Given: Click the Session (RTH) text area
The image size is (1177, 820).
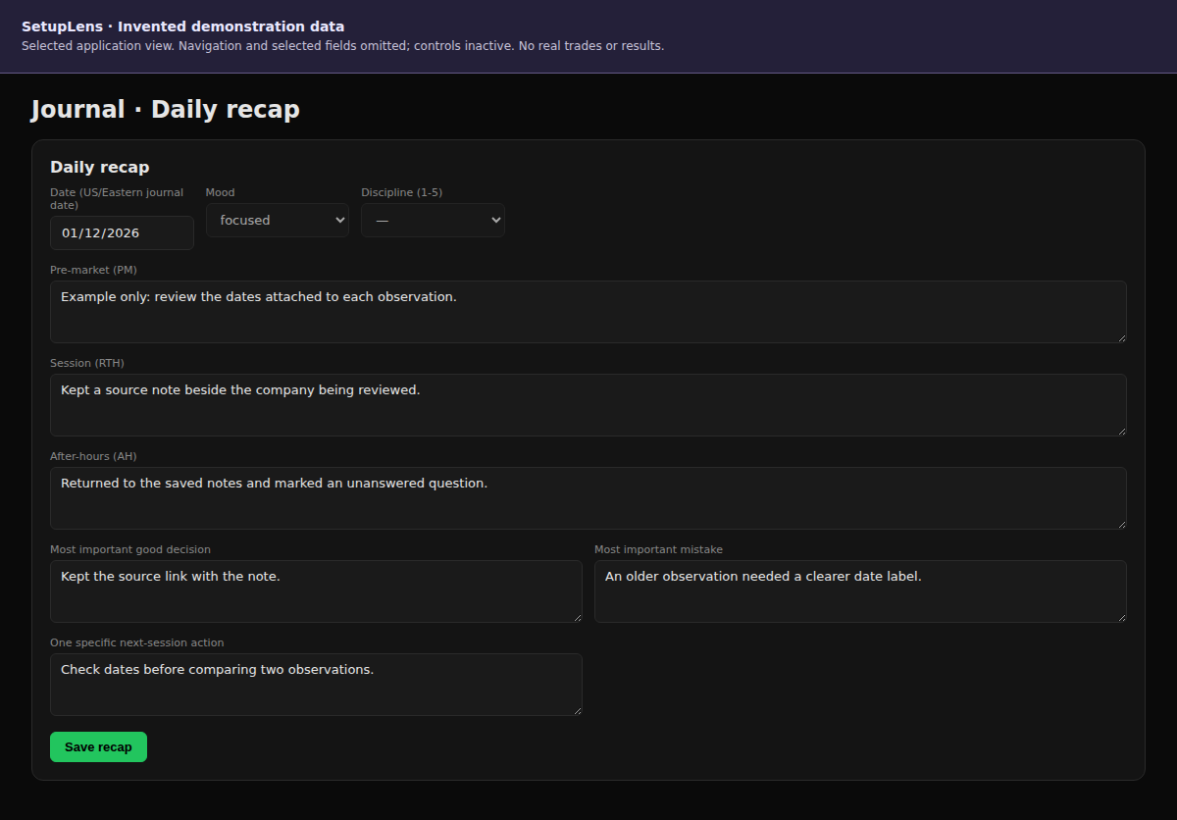Looking at the screenshot, I should [588, 405].
